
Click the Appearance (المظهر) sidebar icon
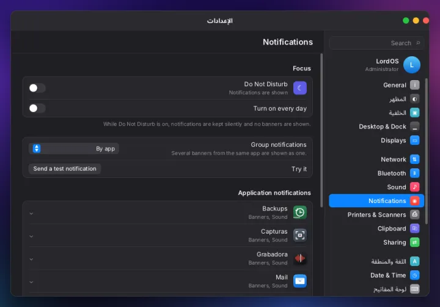pos(414,99)
